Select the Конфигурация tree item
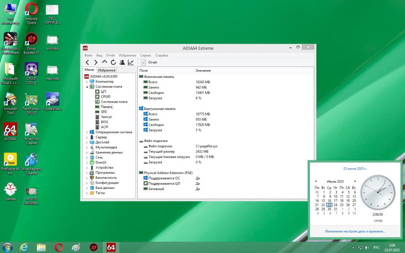Screen dimensions: 405x253 coord(107,183)
